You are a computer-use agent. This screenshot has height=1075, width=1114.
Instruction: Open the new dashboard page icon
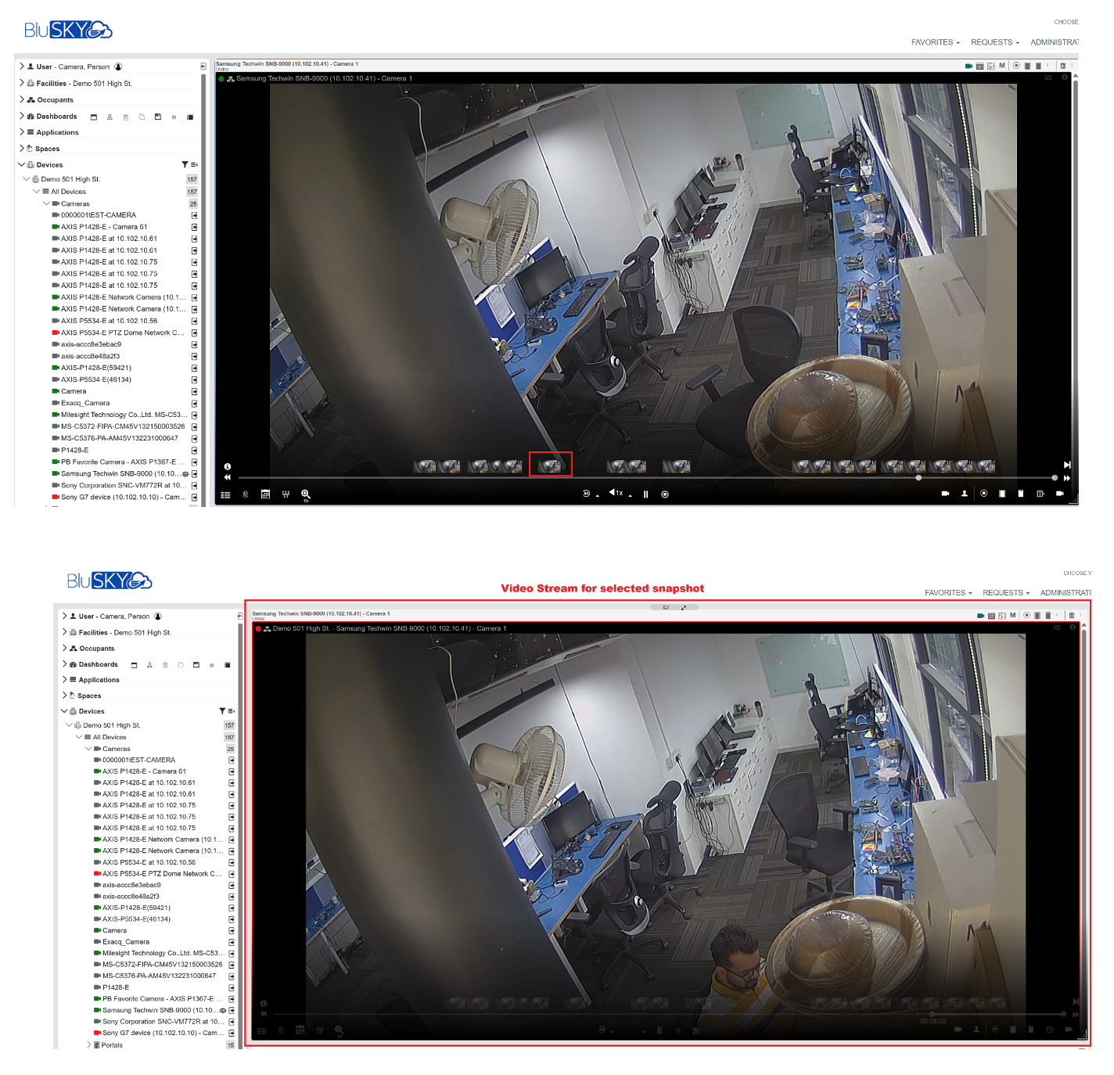(x=142, y=117)
